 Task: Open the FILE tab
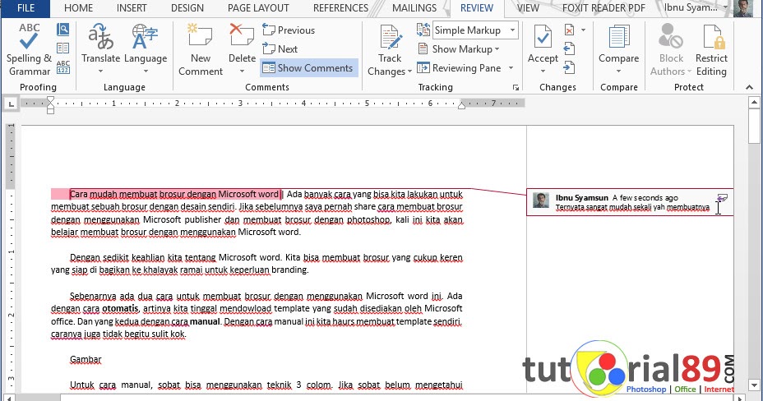click(x=25, y=8)
